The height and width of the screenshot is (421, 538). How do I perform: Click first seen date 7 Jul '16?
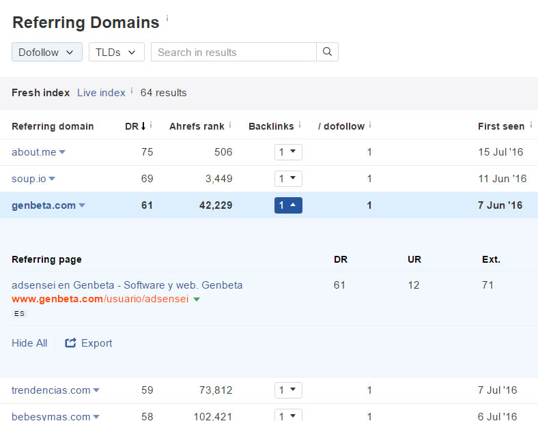point(497,390)
